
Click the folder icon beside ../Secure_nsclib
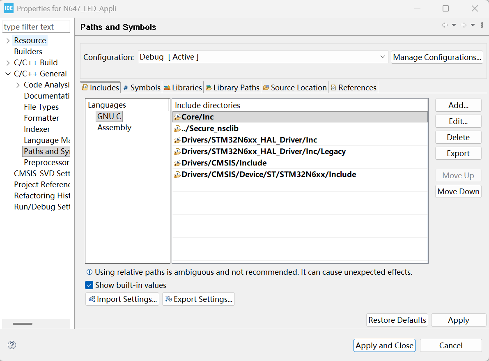pyautogui.click(x=177, y=129)
